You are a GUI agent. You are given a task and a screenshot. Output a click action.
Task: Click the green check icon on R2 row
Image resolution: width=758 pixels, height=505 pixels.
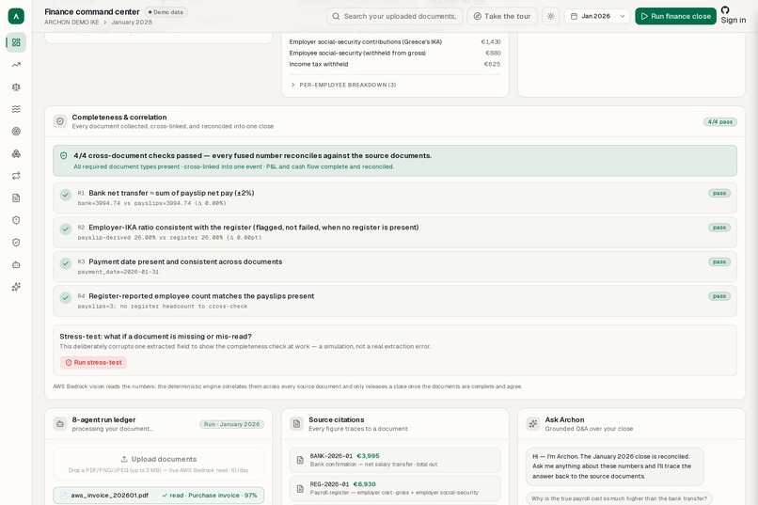[x=66, y=229]
